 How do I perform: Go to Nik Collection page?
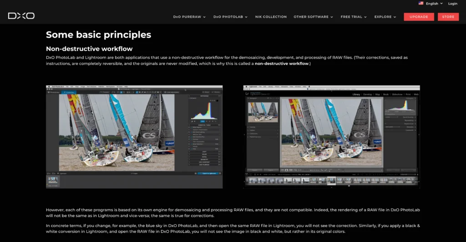(271, 17)
